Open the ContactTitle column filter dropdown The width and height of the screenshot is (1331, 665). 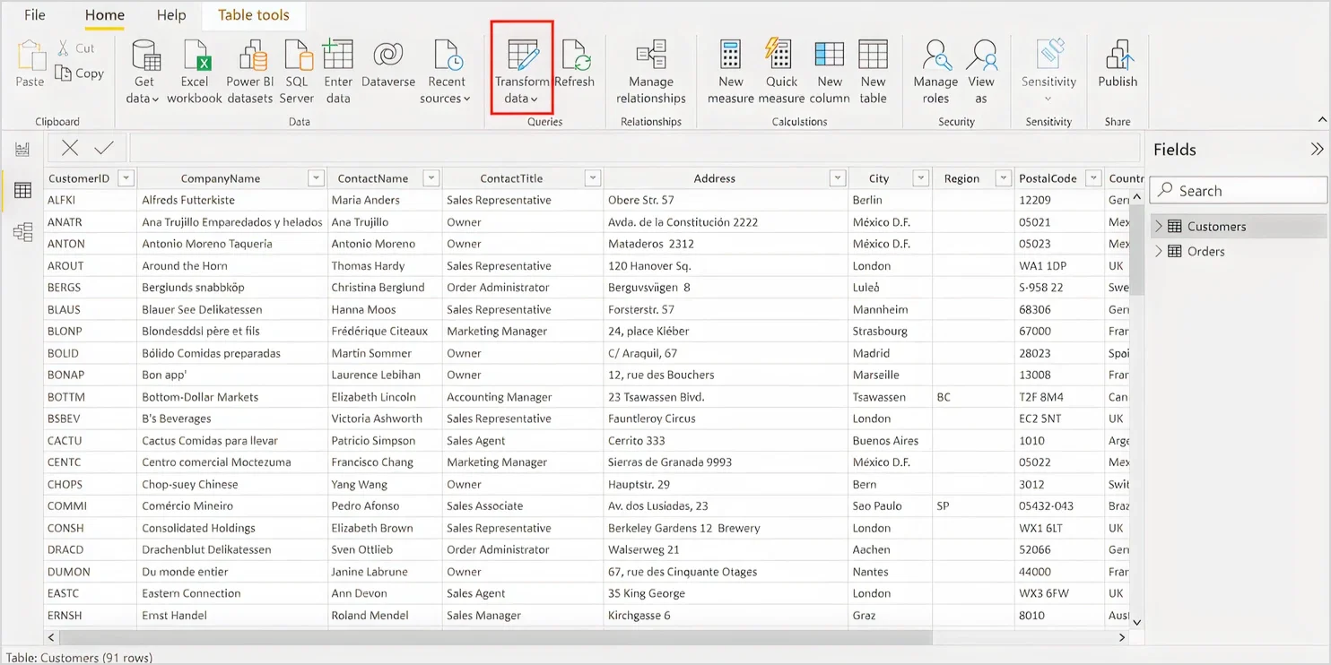(x=593, y=178)
